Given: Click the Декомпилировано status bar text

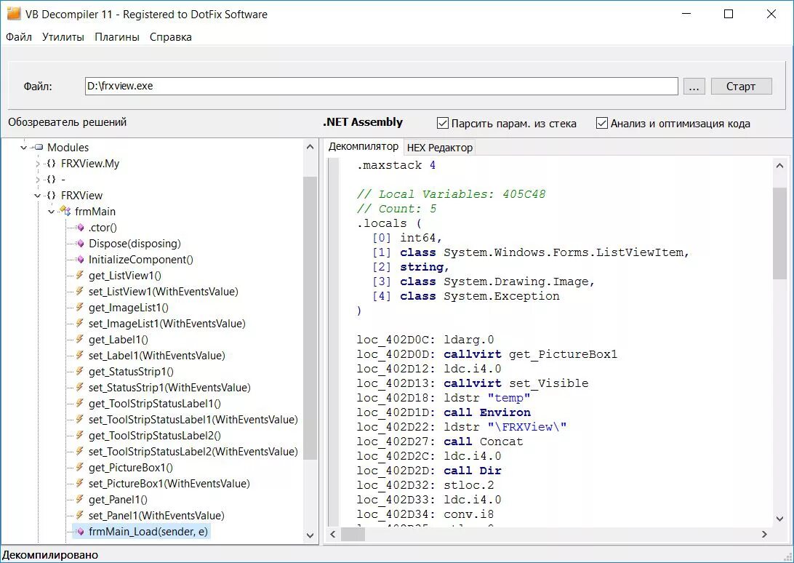Looking at the screenshot, I should pos(50,555).
